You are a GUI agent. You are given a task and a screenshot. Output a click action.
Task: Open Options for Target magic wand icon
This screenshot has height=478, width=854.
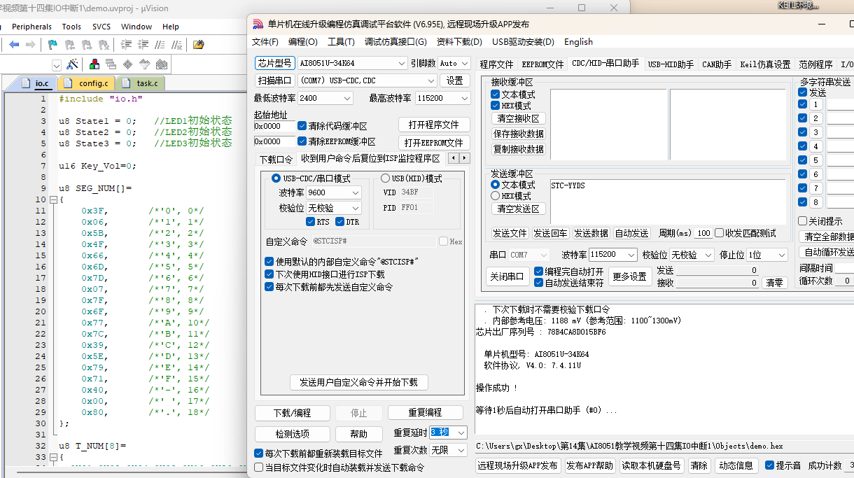coord(72,64)
